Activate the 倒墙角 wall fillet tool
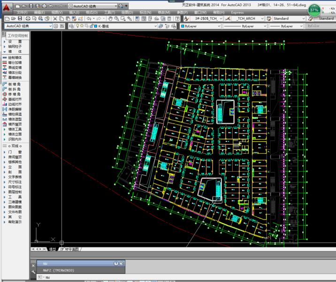 click(15, 84)
